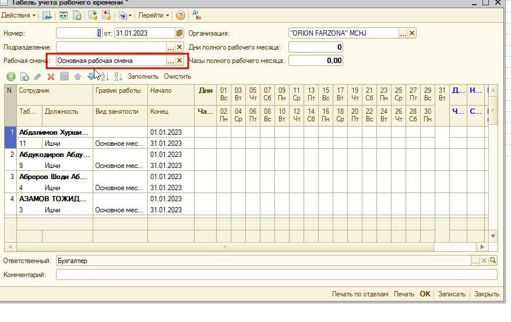Select employee Абдукодиров Абду... row
The height and width of the screenshot is (322, 511).
coord(54,155)
